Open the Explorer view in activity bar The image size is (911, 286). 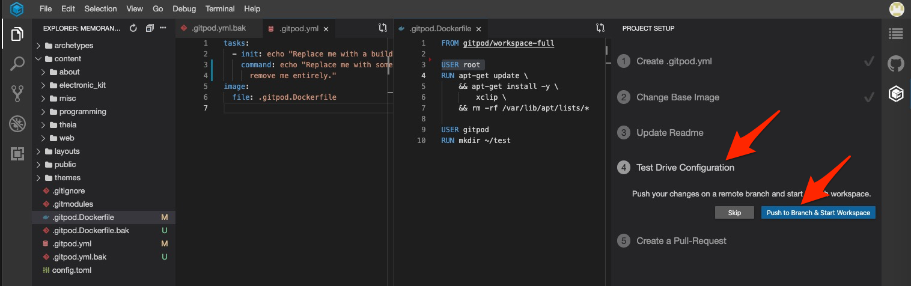coord(17,34)
